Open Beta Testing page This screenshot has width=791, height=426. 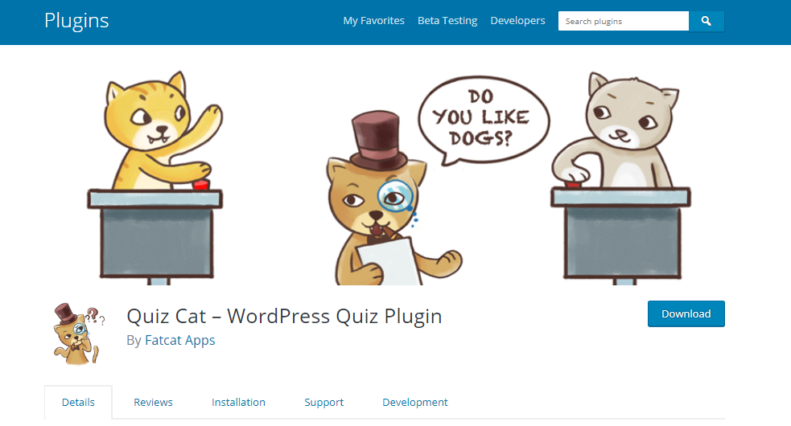coord(447,21)
